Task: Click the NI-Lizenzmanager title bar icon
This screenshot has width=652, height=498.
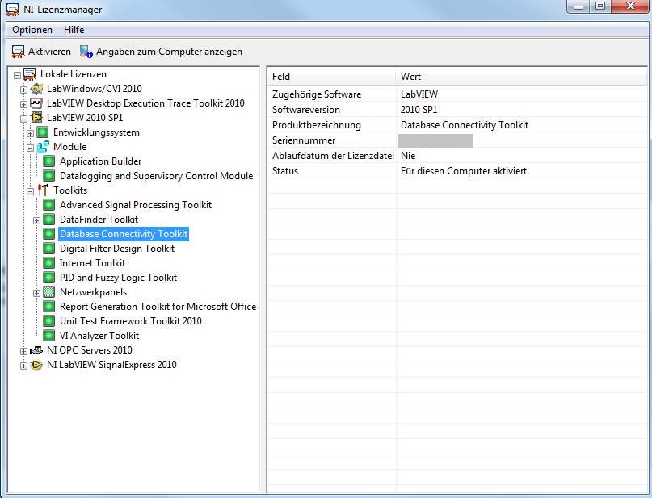Action: click(x=12, y=9)
